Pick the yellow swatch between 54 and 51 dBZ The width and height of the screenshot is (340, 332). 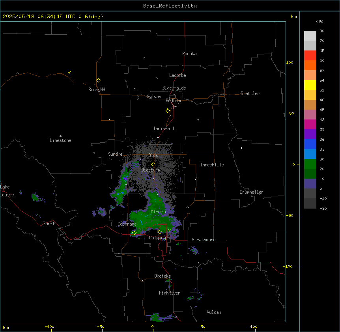point(310,85)
